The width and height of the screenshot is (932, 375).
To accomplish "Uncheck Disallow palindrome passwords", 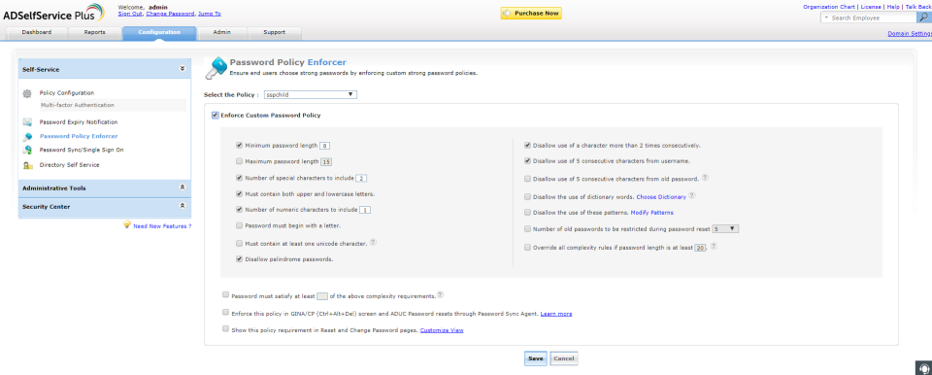I will [x=239, y=259].
